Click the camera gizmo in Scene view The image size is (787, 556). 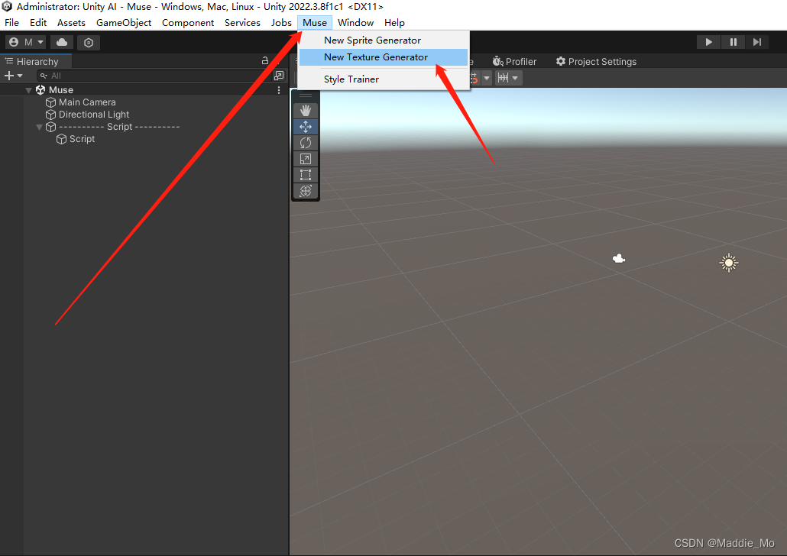point(619,258)
